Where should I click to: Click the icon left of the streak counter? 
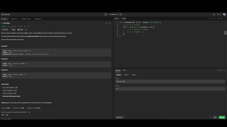pos(214,14)
